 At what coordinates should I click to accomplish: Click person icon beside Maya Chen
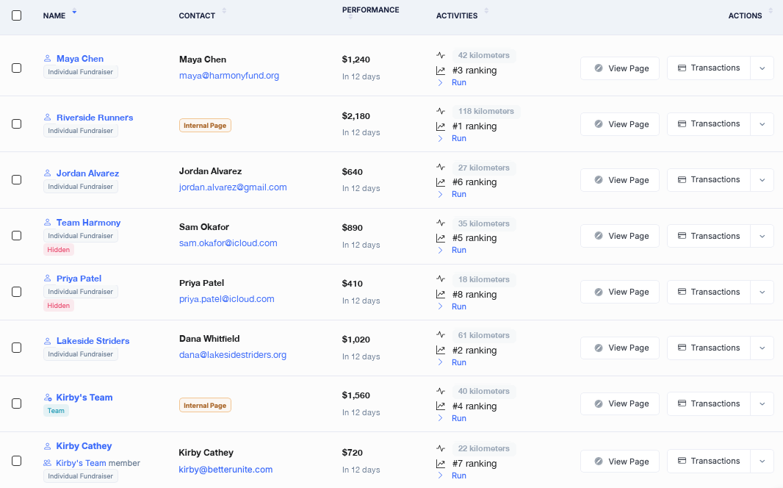point(48,59)
